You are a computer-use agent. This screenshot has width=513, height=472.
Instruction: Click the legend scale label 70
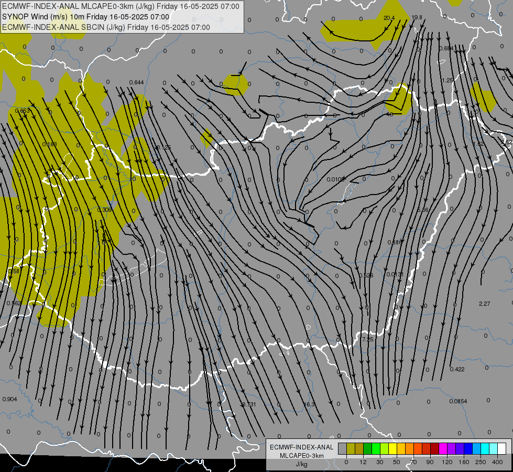(413, 462)
